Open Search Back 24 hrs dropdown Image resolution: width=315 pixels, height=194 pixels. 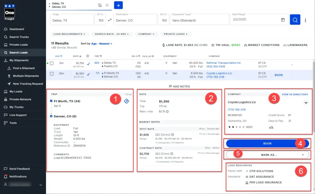(x=112, y=34)
